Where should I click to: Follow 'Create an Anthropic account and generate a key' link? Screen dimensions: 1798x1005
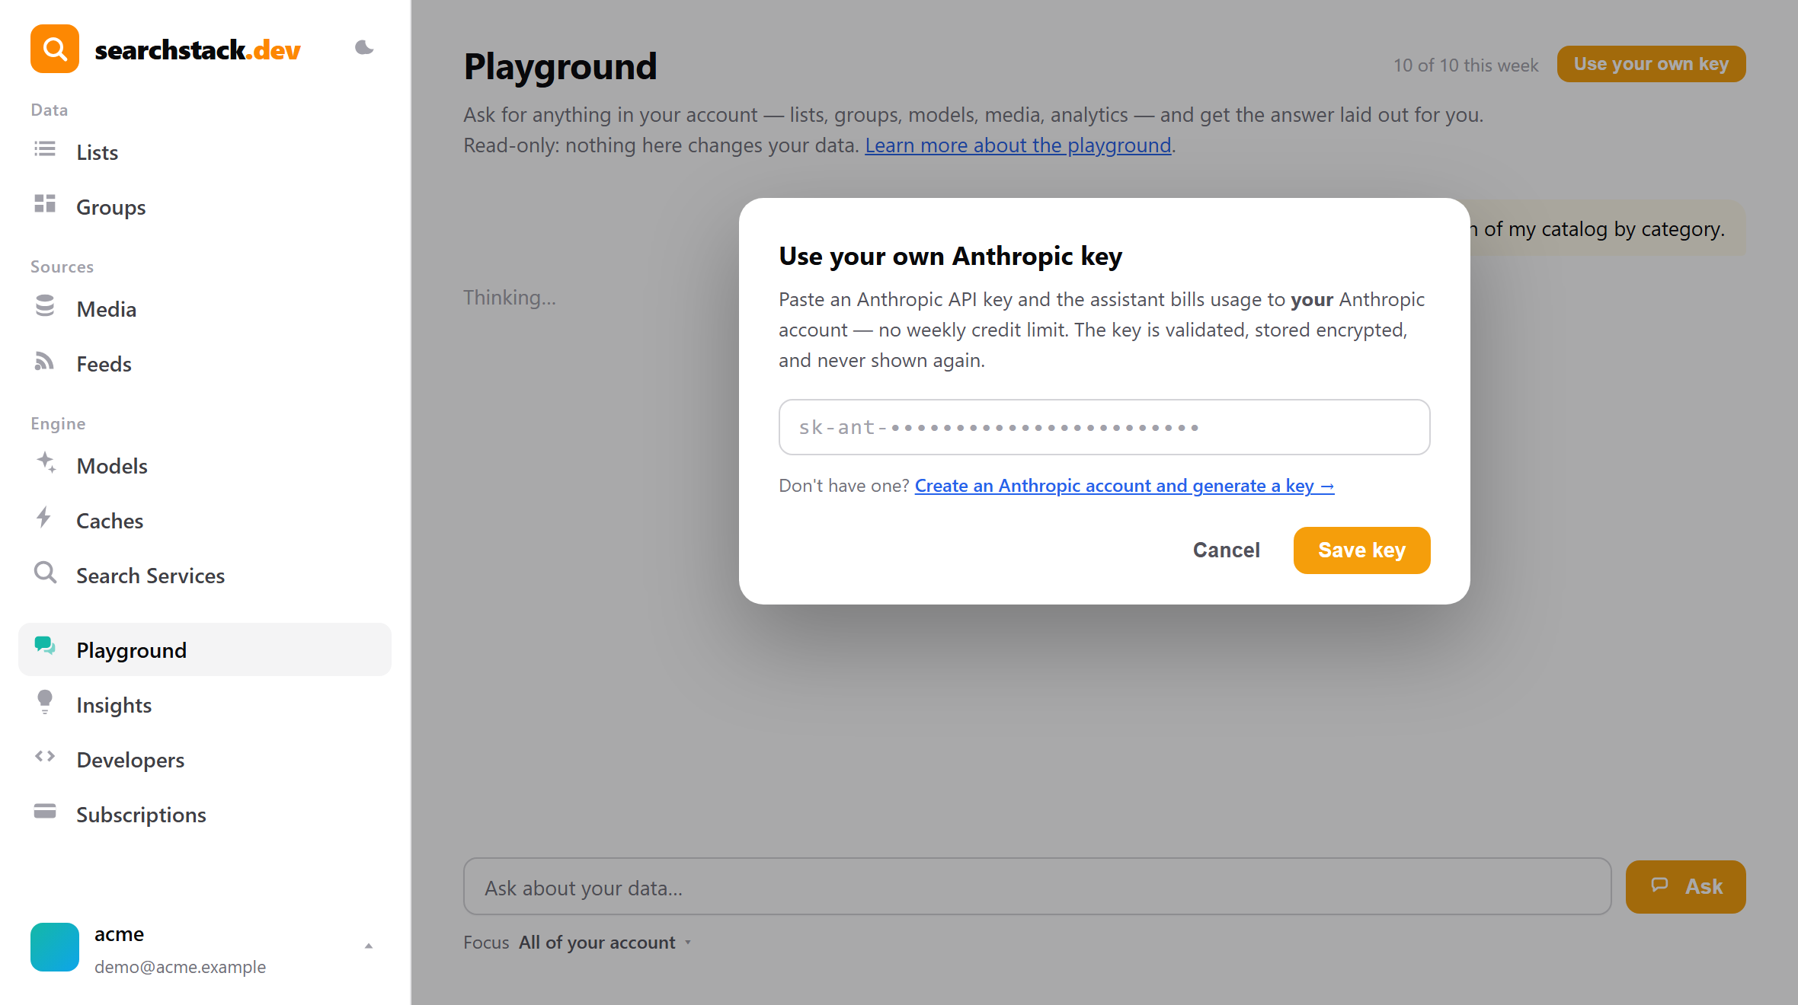tap(1125, 486)
